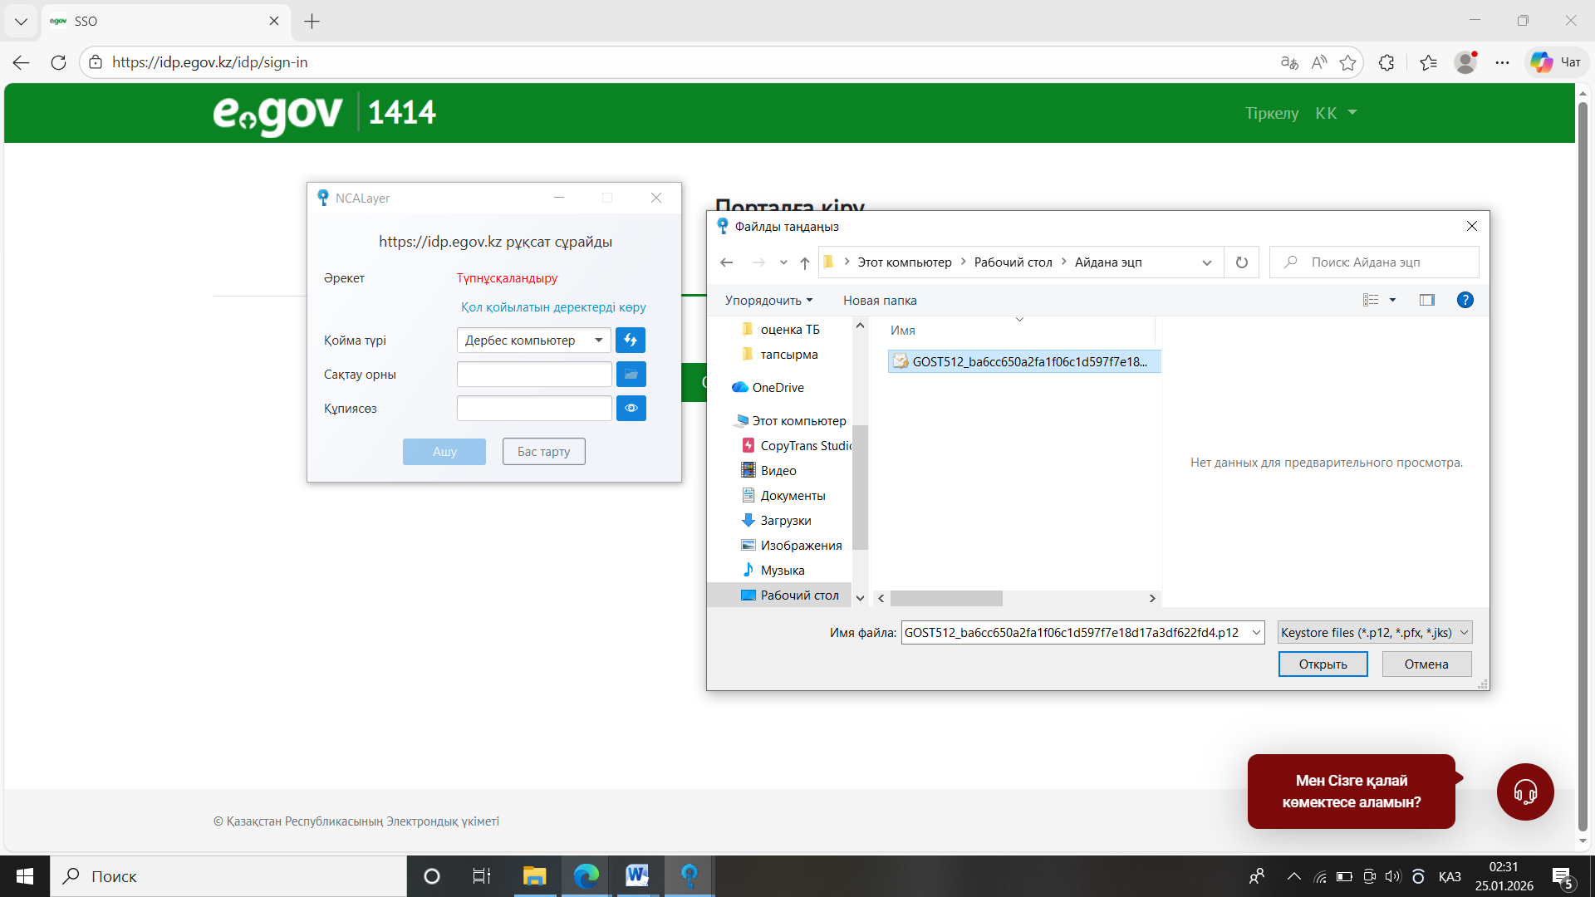Click the NCALayer refresh storage type icon

631,341
